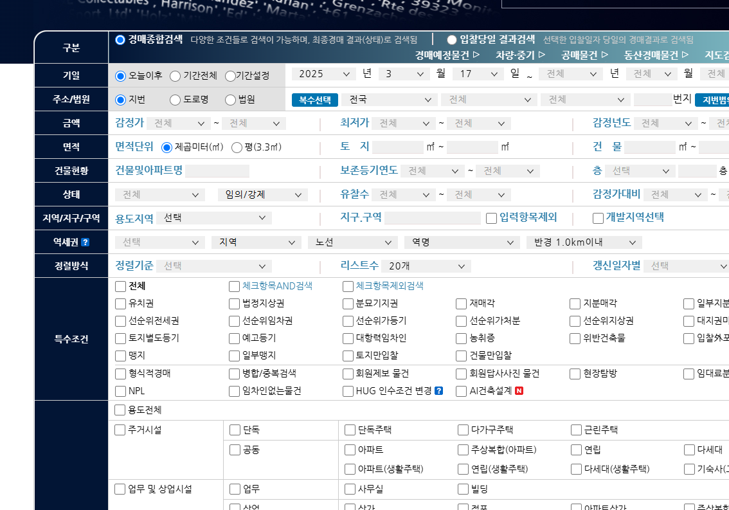Tick the 개발지역선택 checkbox
The height and width of the screenshot is (510, 729).
coord(598,218)
